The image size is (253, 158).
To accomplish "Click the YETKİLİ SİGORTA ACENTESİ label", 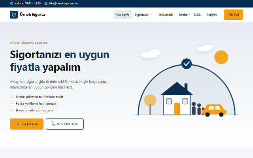I will point(29,43).
